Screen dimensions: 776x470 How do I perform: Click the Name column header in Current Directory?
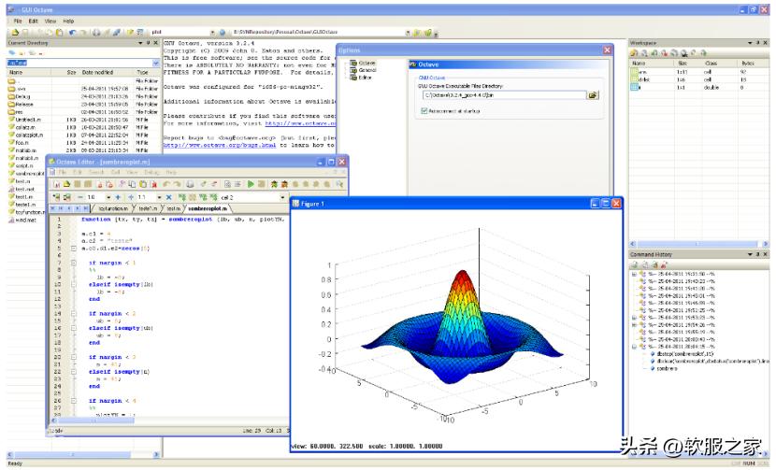(30, 72)
